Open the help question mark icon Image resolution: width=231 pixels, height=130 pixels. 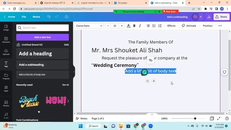pyautogui.click(x=227, y=118)
